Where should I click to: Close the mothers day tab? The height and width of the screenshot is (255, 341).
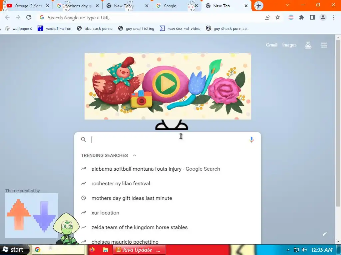tap(97, 6)
